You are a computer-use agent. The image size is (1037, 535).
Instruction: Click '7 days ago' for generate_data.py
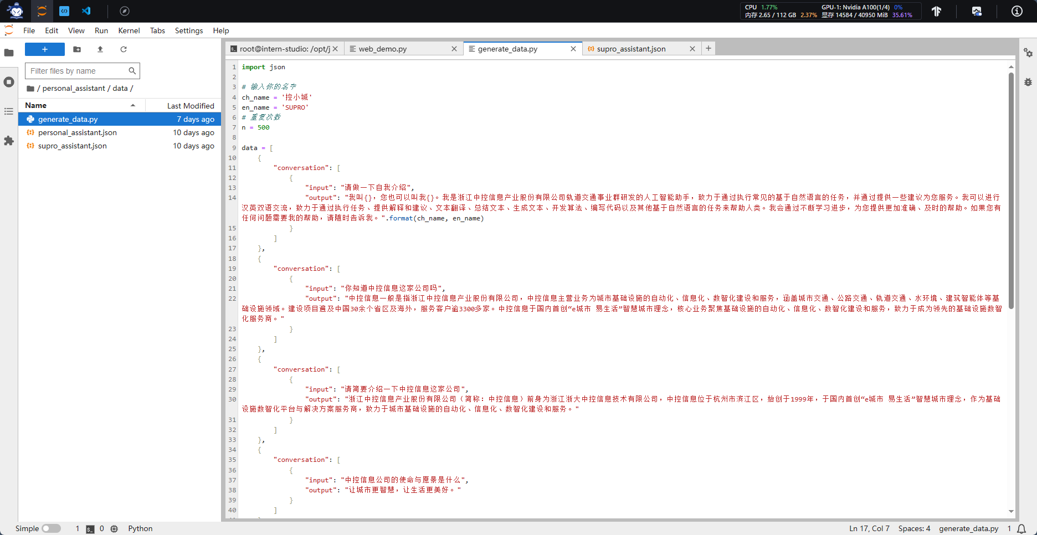point(196,119)
